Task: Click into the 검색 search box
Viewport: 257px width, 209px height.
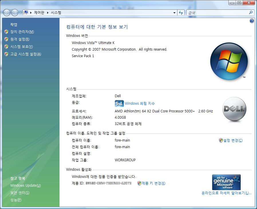Action: pyautogui.click(x=217, y=13)
